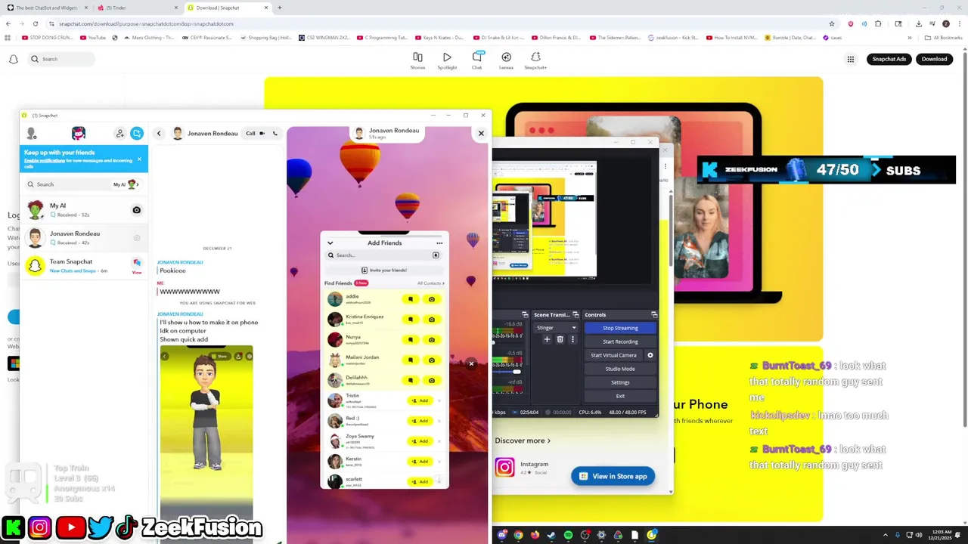The width and height of the screenshot is (968, 544).
Task: Start a new chat with the blue icon
Action: pos(137,133)
